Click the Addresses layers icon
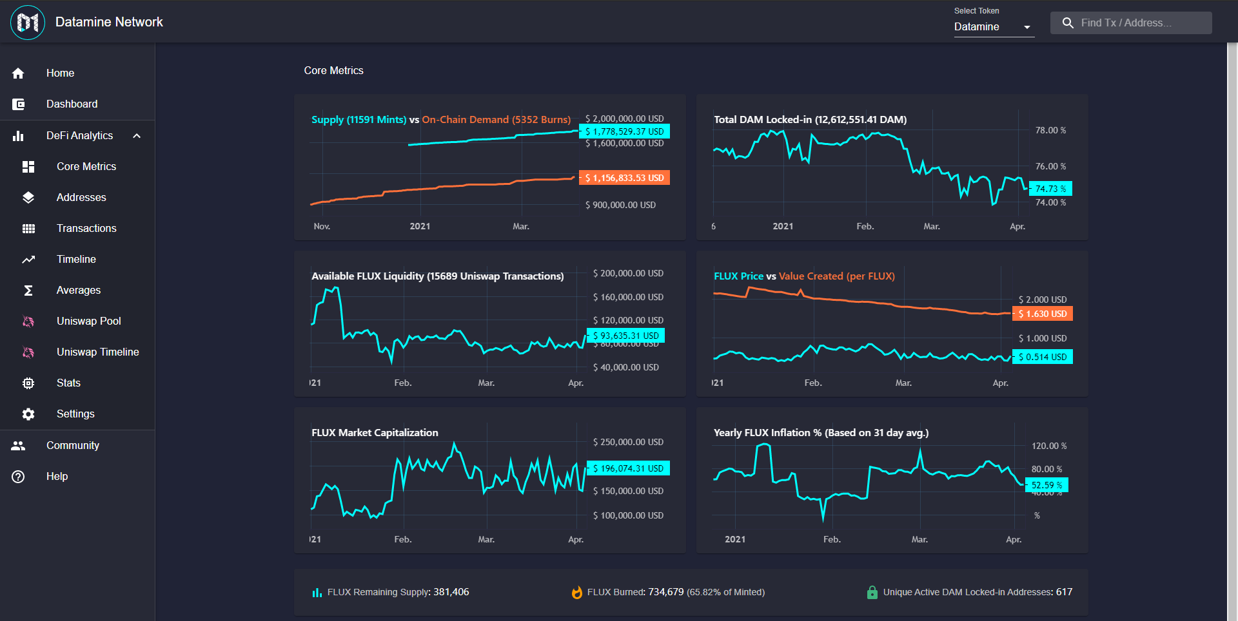 tap(28, 198)
